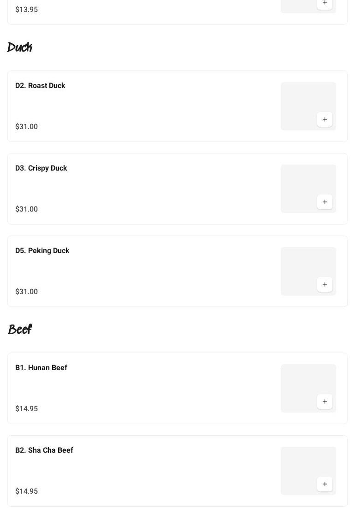Screen dimensions: 355x508
Task: Add B1. Hunan Beef to cart
Action: coord(325,402)
